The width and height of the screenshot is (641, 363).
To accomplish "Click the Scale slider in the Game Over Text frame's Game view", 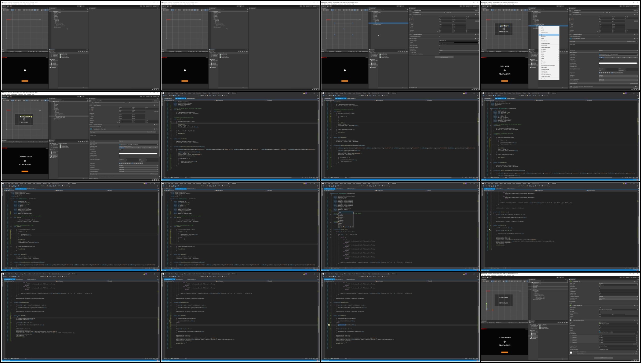I will (x=34, y=142).
